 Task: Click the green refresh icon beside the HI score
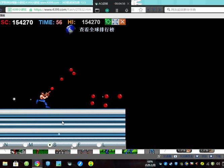click(108, 22)
